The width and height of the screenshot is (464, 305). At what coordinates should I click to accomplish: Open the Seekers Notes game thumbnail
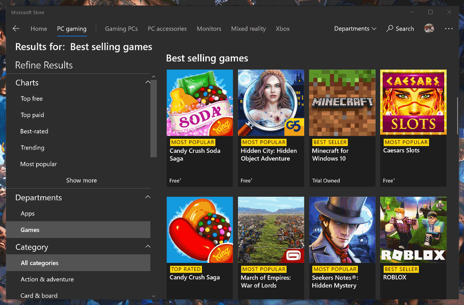342,230
